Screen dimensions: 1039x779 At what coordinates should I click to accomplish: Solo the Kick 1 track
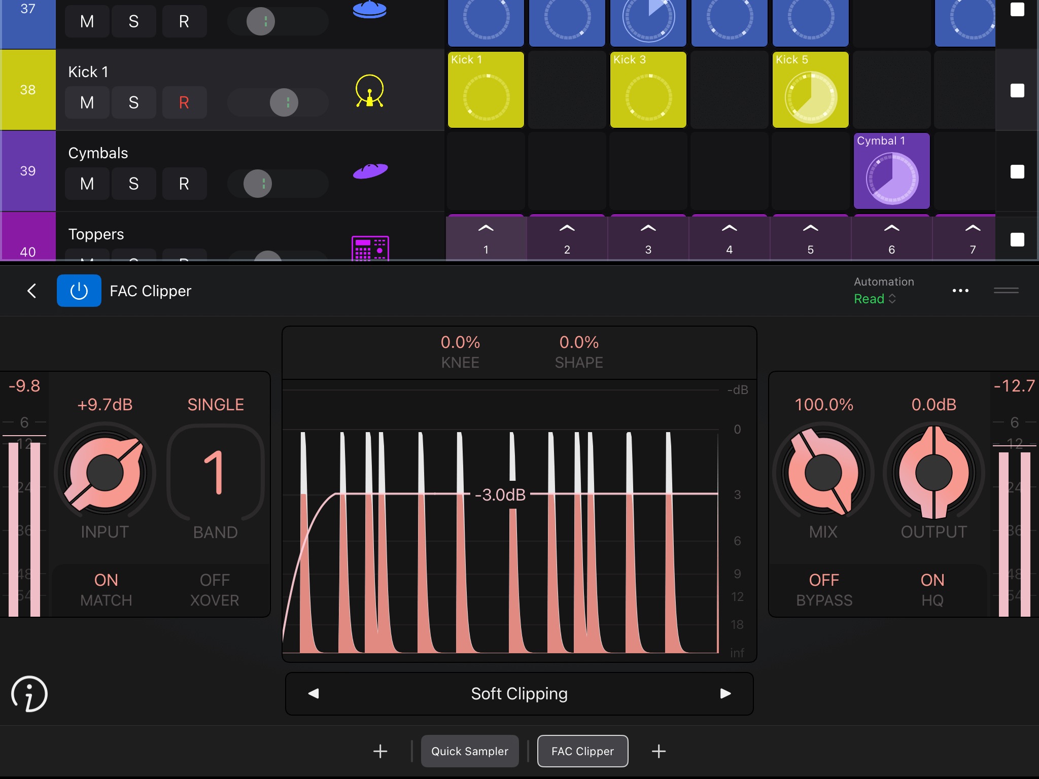(133, 102)
